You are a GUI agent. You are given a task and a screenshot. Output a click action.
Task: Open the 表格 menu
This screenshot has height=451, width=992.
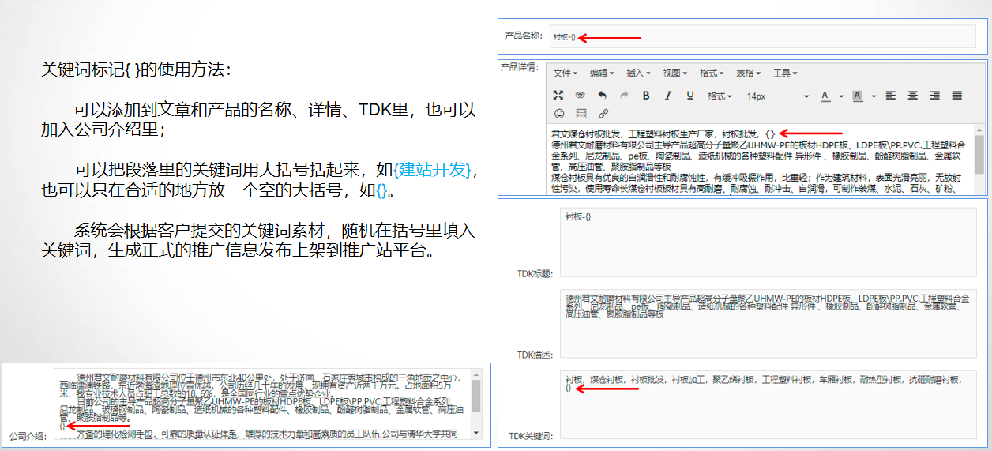747,73
